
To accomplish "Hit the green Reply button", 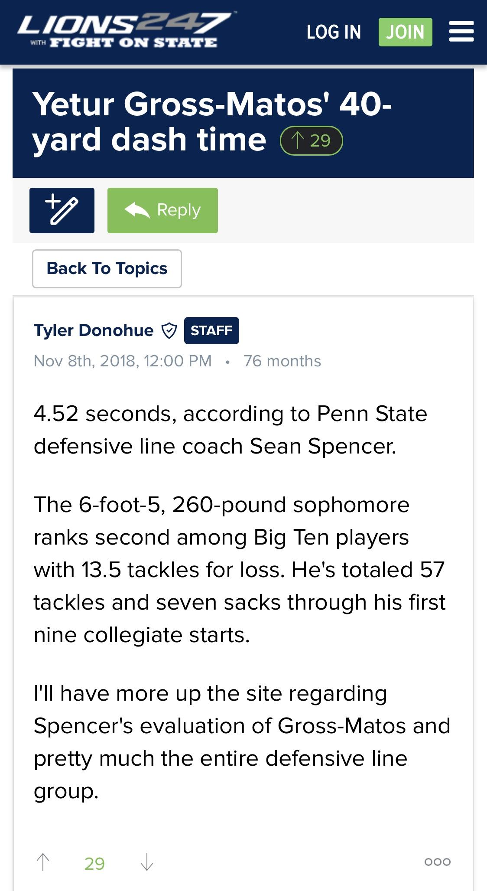I will [x=162, y=210].
